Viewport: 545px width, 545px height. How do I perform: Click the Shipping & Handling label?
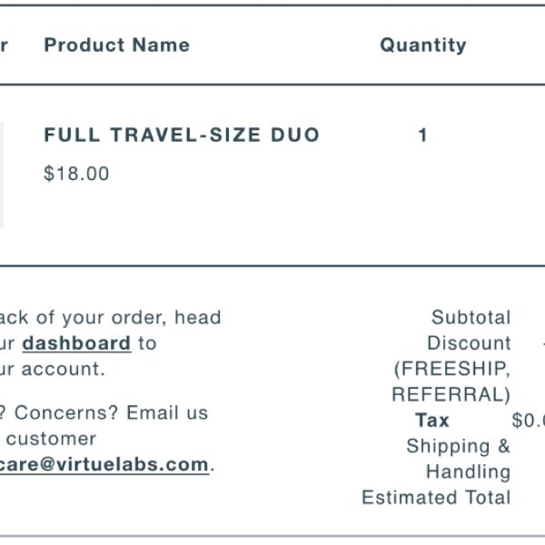pos(459,459)
